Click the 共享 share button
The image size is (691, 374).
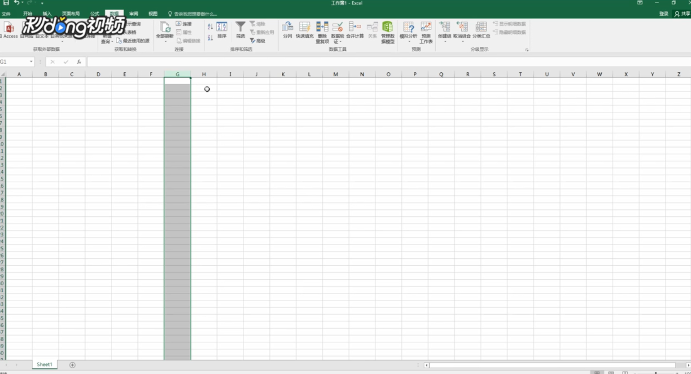(x=682, y=14)
